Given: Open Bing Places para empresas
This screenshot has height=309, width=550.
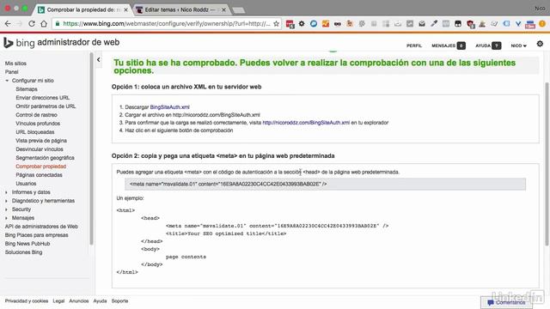Looking at the screenshot, I should pyautogui.click(x=36, y=235).
